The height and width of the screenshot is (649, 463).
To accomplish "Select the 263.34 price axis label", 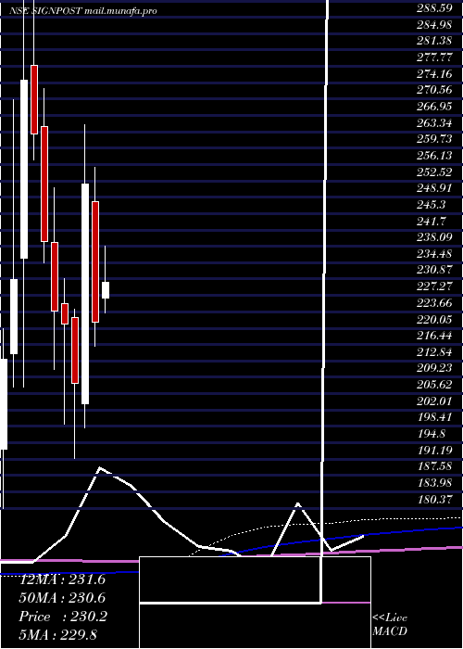I will 434,122.
